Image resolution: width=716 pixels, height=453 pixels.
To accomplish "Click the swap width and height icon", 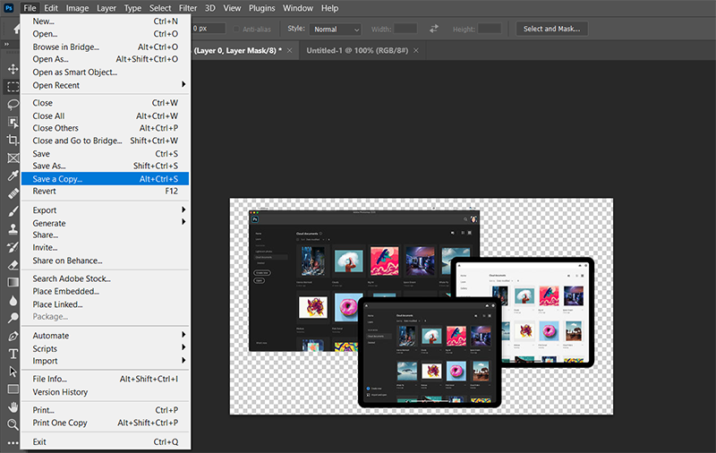I will click(434, 29).
